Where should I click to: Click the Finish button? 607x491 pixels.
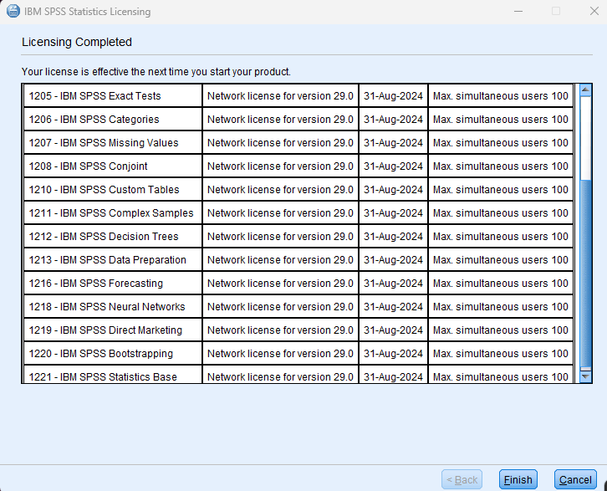pos(518,480)
